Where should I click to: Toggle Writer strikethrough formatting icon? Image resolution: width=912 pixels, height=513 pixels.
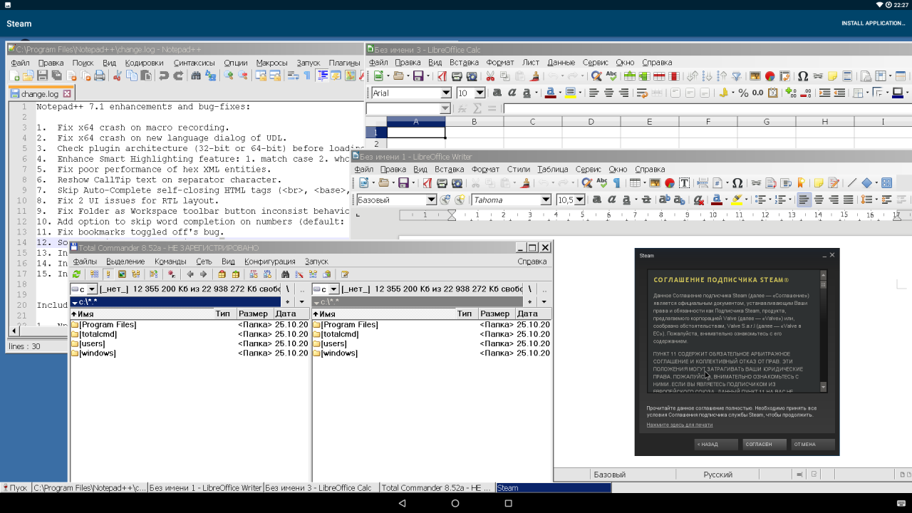tap(647, 200)
